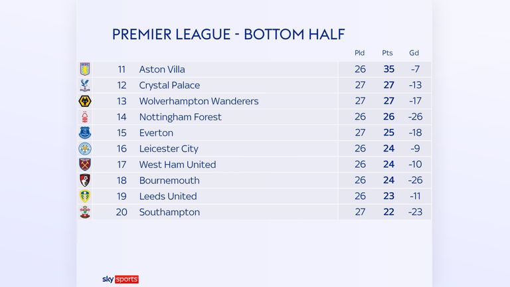Click the Nottingham Forest tree crest
The height and width of the screenshot is (287, 510).
tap(85, 117)
